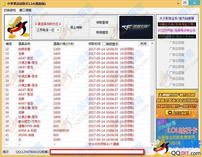Image resolution: width=202 pixels, height=157 pixels.
Task: Click the 道具价格(CF点) column header
Action: click(x=64, y=44)
